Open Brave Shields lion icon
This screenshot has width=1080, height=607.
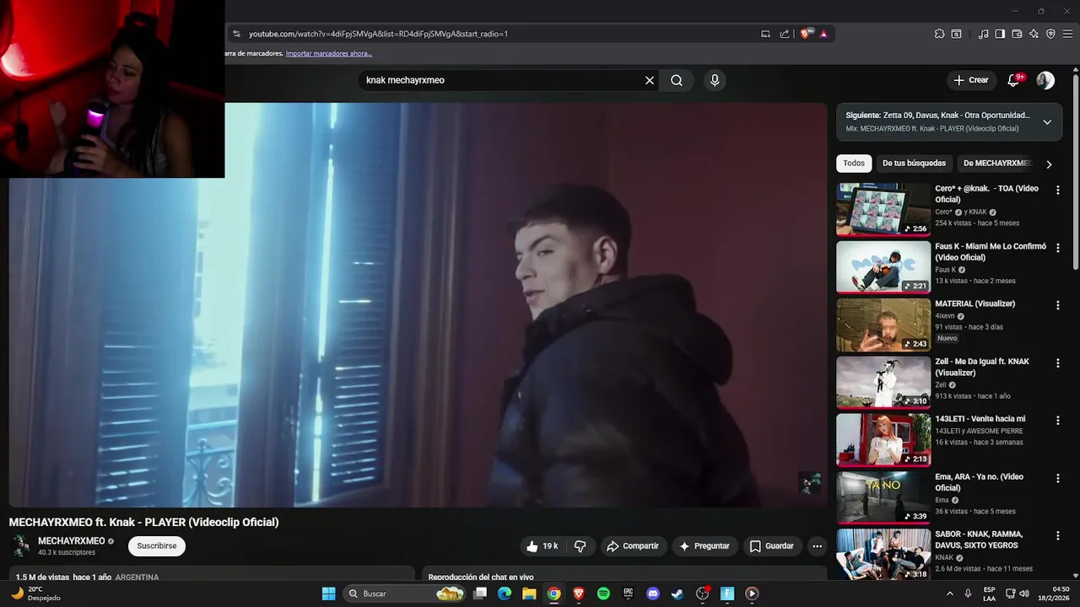805,34
